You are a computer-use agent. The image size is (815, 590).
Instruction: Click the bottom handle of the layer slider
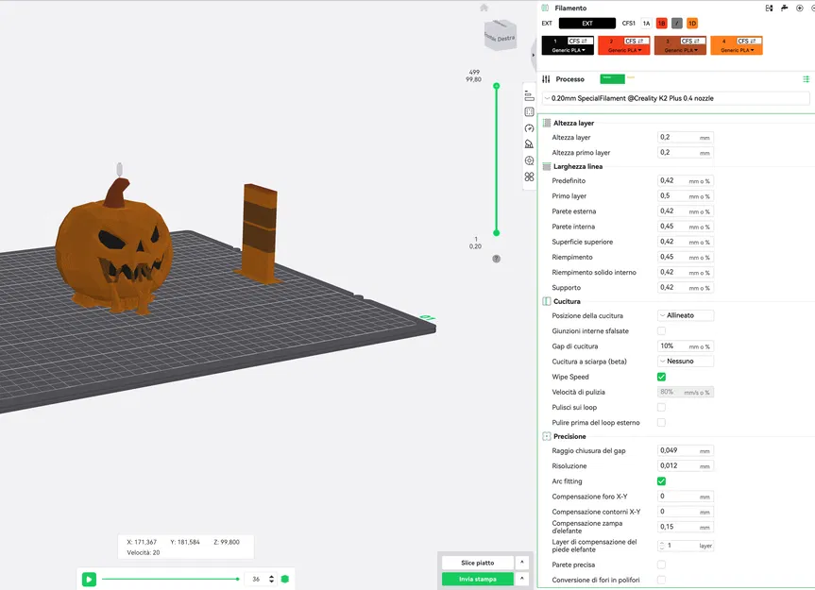click(x=497, y=233)
